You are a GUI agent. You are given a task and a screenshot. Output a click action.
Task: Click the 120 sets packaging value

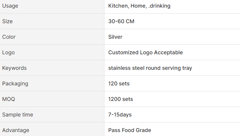[119, 84]
